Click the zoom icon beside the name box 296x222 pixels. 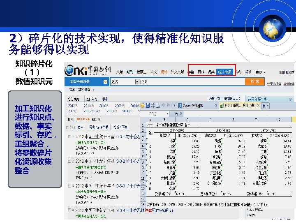coord(176,113)
